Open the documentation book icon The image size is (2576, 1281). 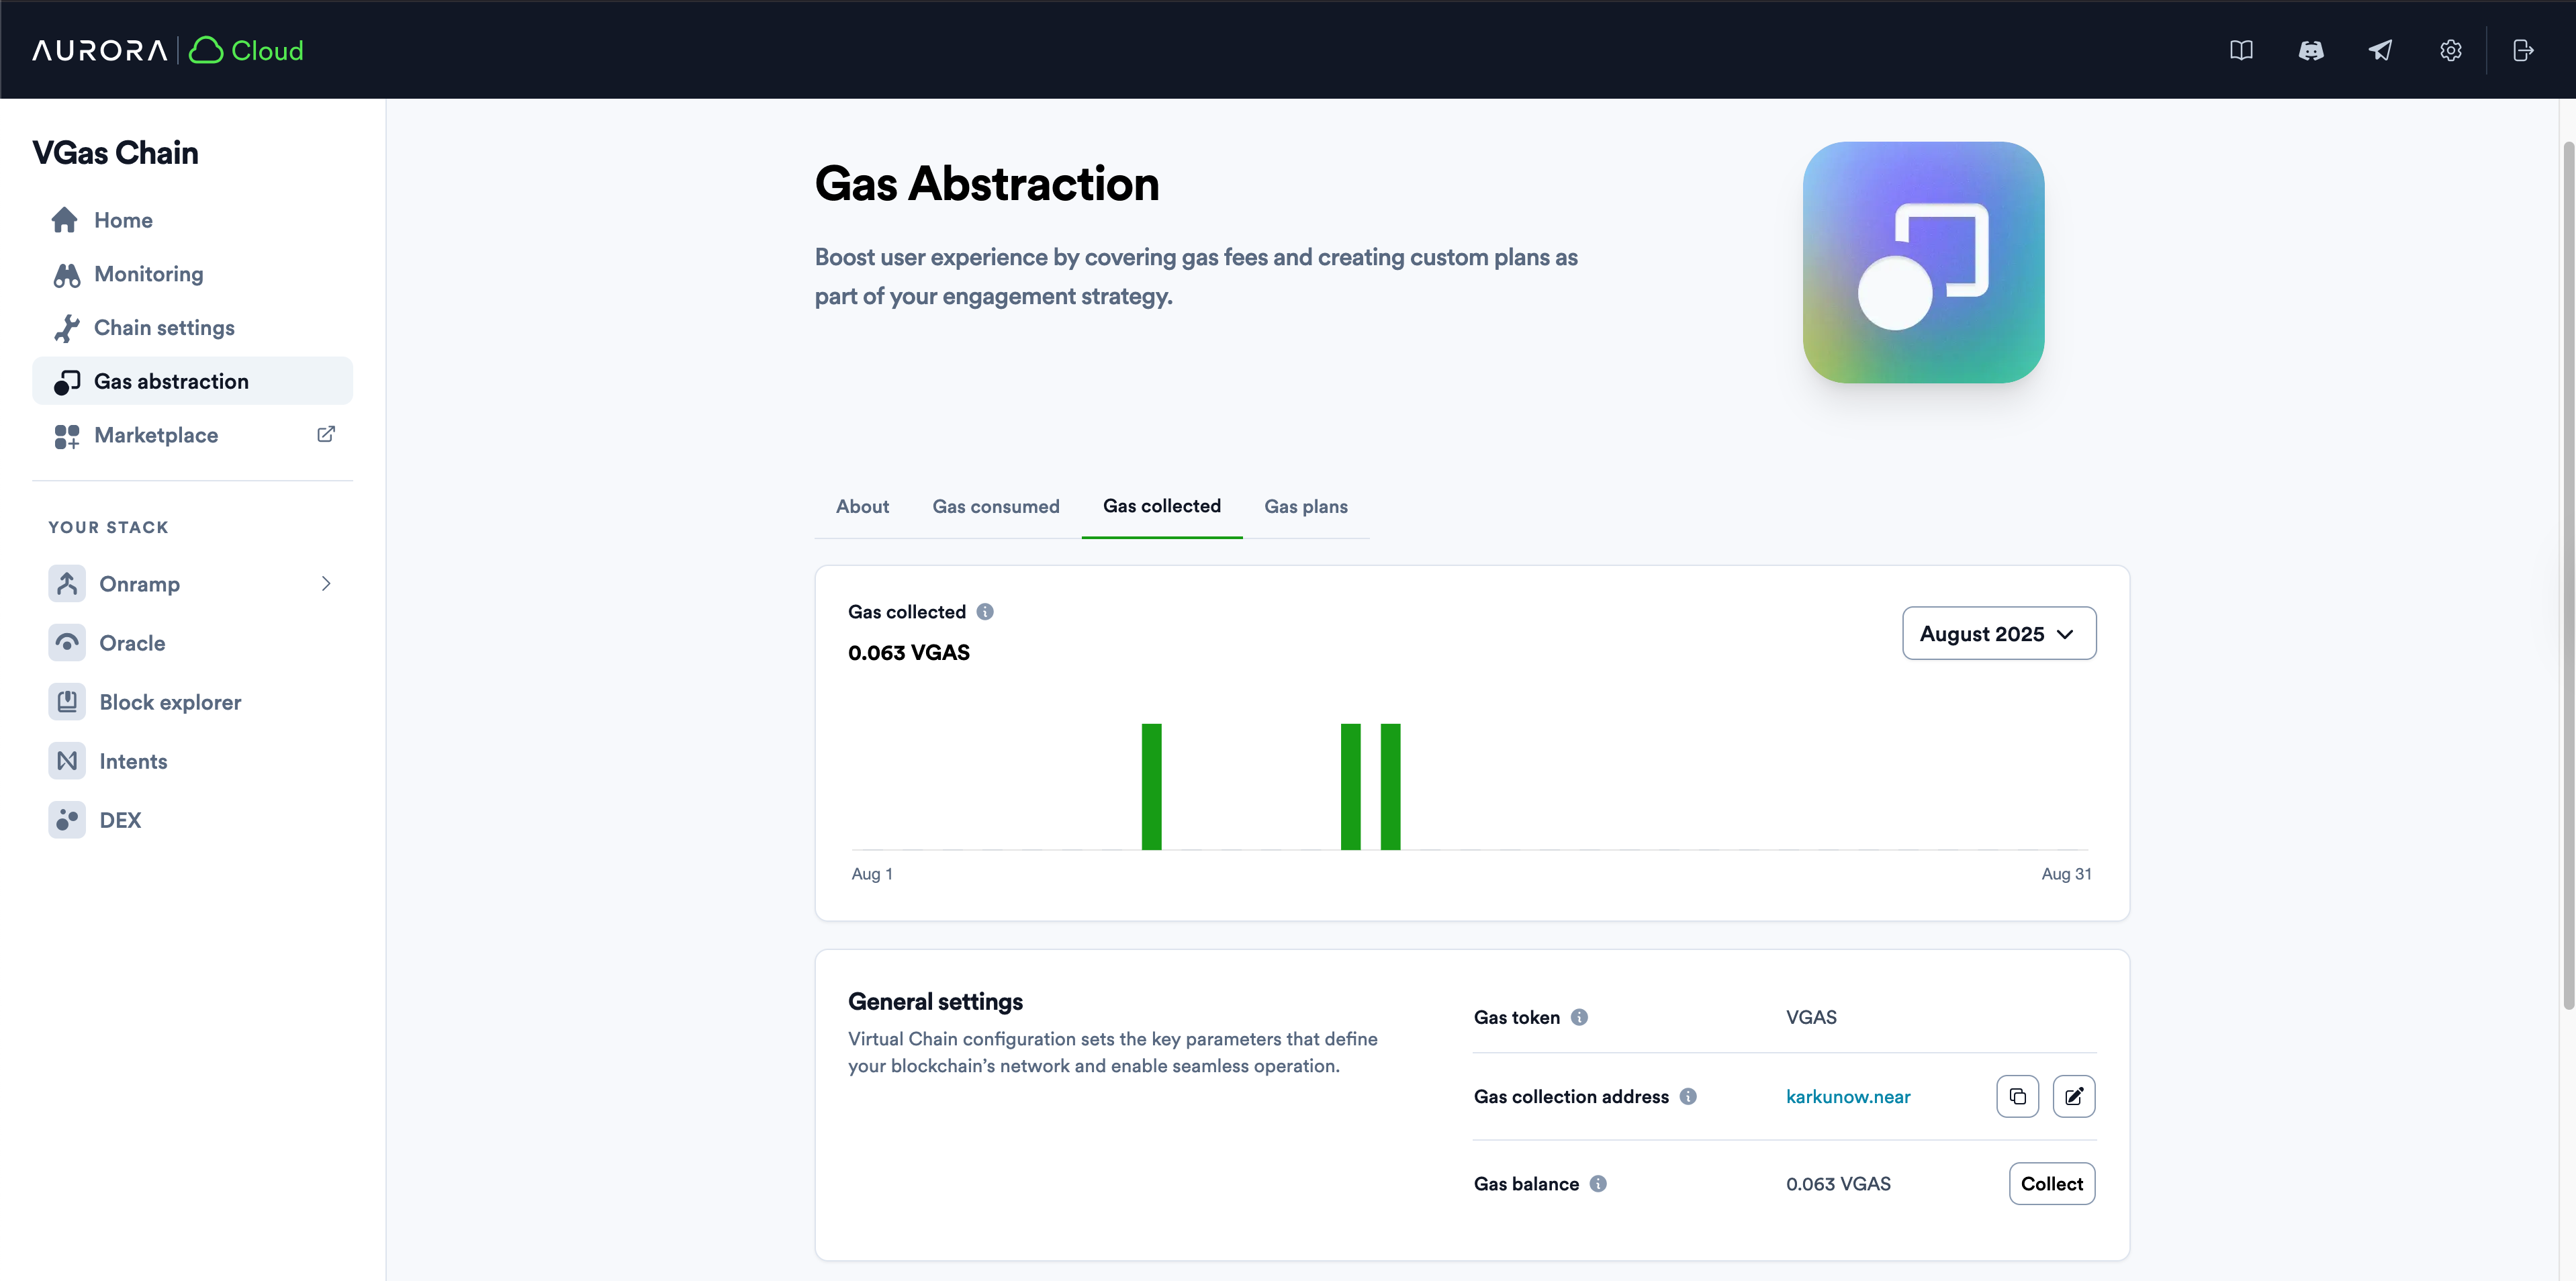(2241, 50)
